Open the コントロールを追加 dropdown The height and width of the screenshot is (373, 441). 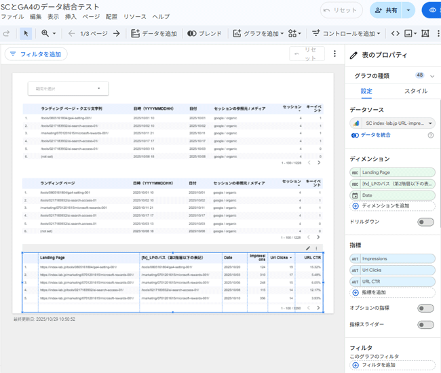coord(347,33)
